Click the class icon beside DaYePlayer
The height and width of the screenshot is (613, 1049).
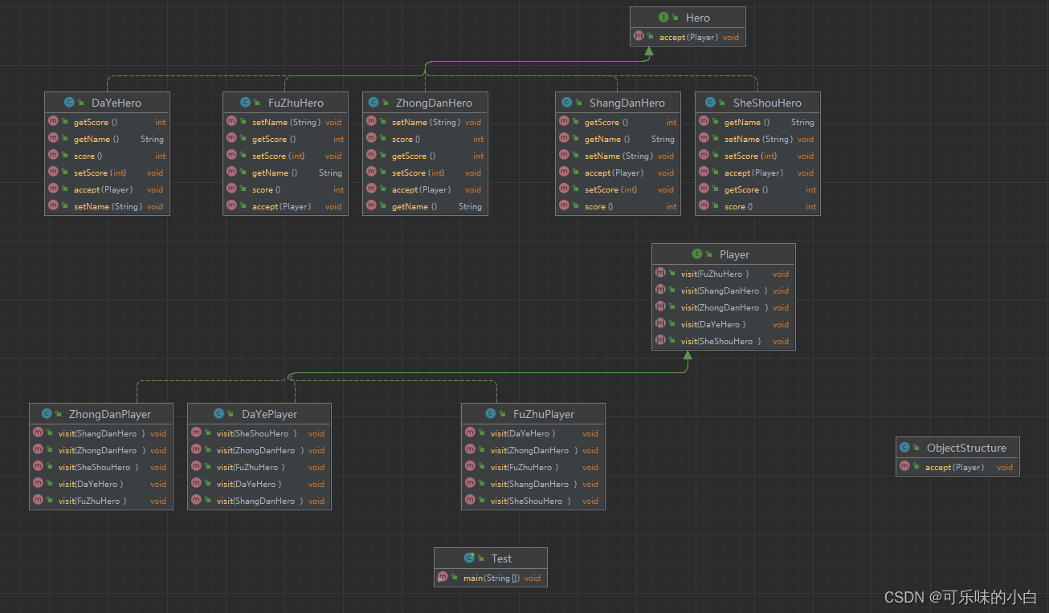click(219, 414)
